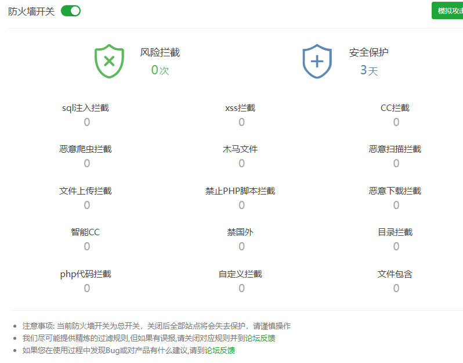The width and height of the screenshot is (463, 363).
Task: Click the 0次 interception count
Action: [160, 70]
